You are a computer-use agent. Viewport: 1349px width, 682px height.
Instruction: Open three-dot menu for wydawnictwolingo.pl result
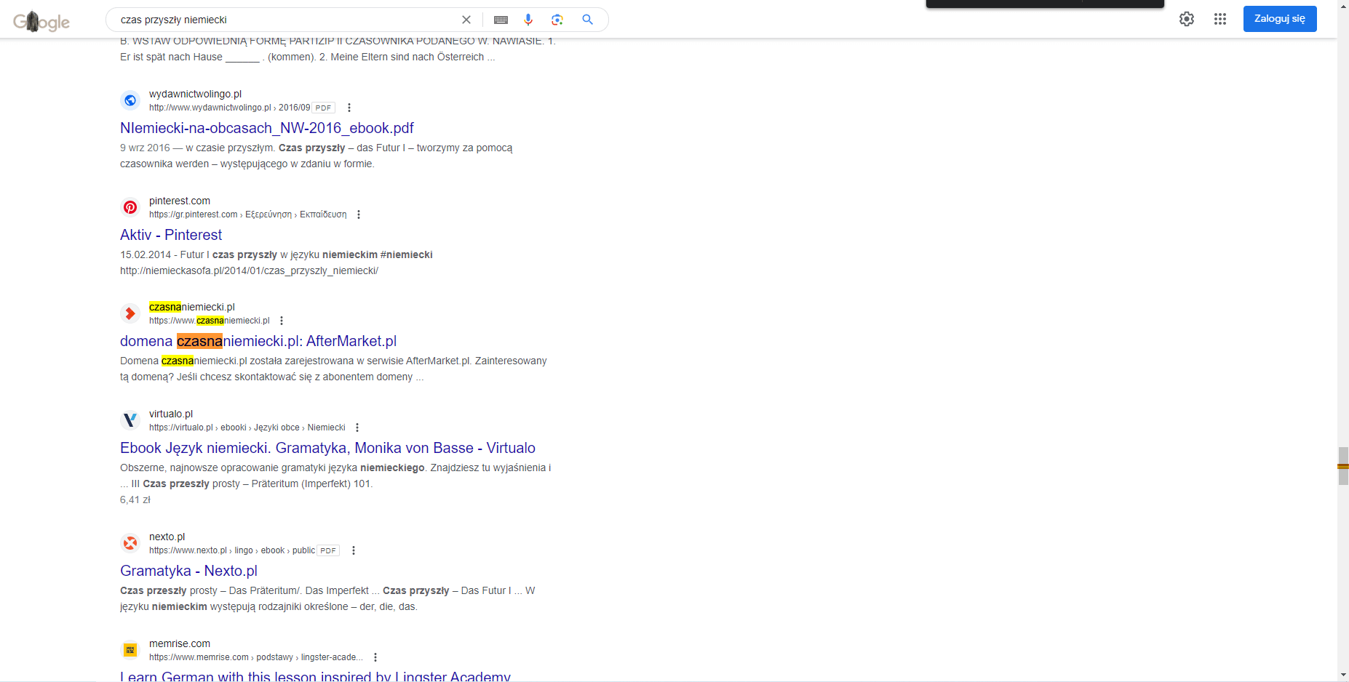349,107
